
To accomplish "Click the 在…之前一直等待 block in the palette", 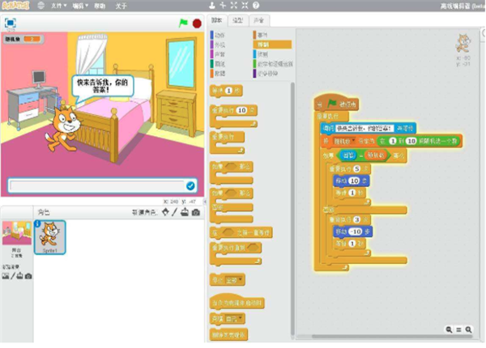I will pos(241,232).
